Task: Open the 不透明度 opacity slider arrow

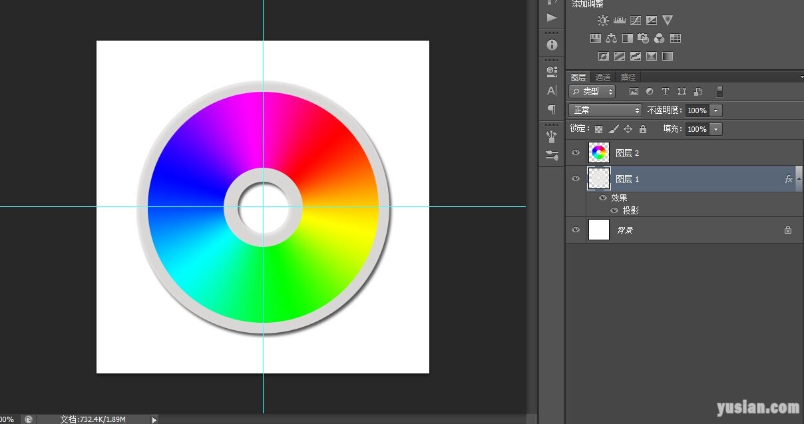Action: (716, 110)
